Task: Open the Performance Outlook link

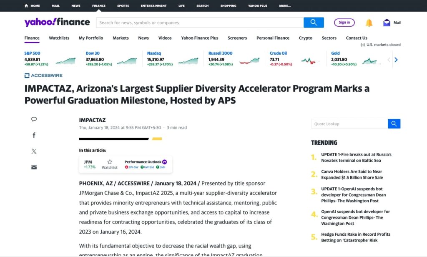Action: click(x=143, y=162)
